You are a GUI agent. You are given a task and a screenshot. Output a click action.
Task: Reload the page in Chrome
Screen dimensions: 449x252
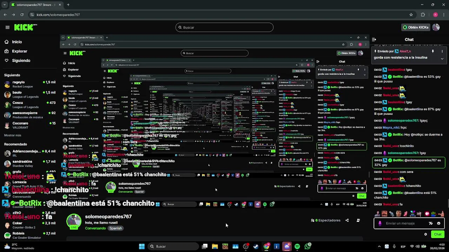pos(22,15)
